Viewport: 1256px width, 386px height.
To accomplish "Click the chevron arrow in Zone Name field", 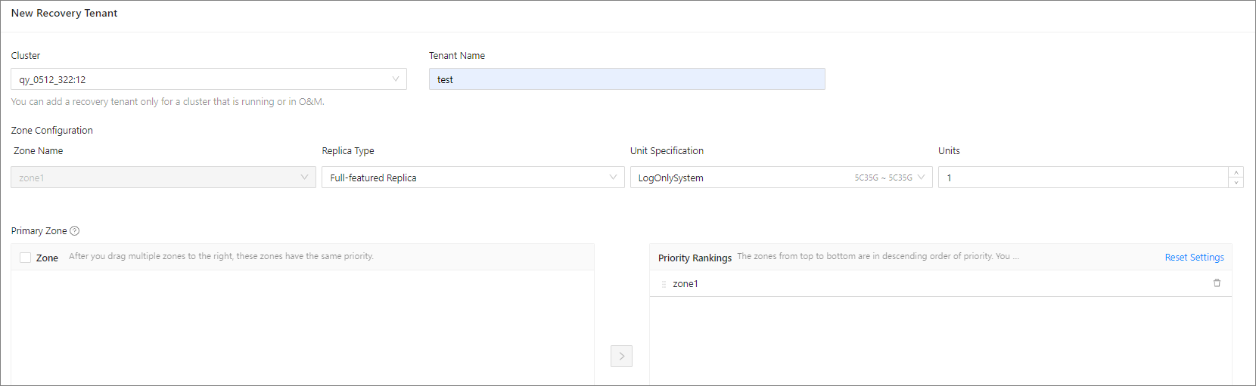I will point(304,178).
